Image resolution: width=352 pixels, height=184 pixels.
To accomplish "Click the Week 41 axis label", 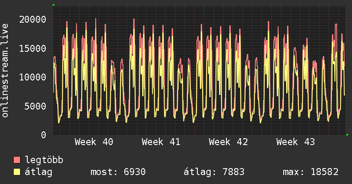I will click(x=161, y=142).
